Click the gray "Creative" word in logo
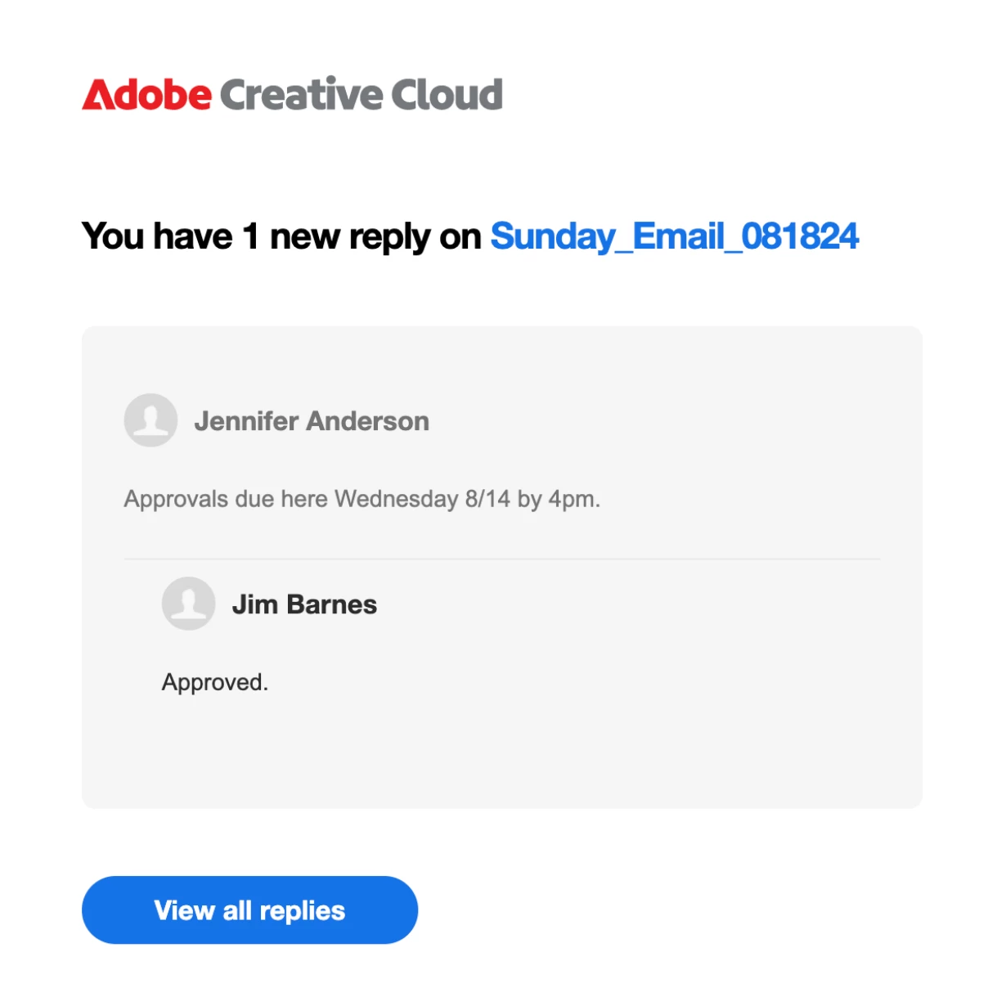This screenshot has width=1006, height=988. coord(301,94)
